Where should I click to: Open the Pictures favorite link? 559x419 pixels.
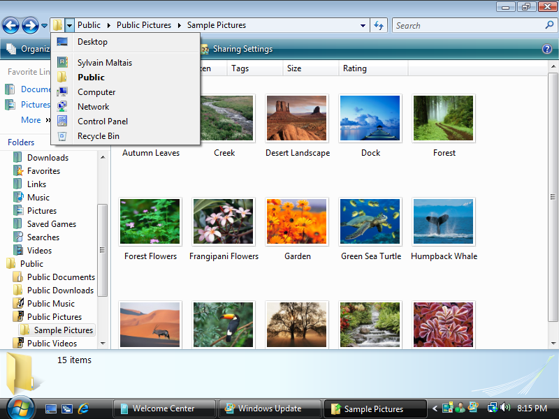(35, 105)
